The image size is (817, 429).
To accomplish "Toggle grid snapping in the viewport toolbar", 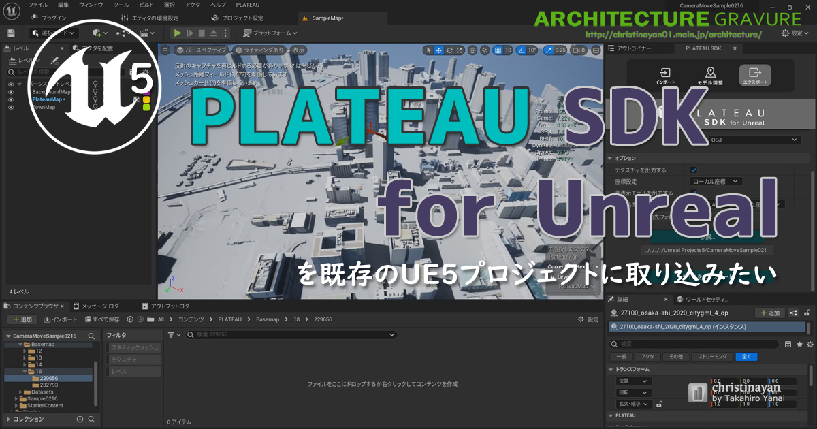I will (x=498, y=50).
